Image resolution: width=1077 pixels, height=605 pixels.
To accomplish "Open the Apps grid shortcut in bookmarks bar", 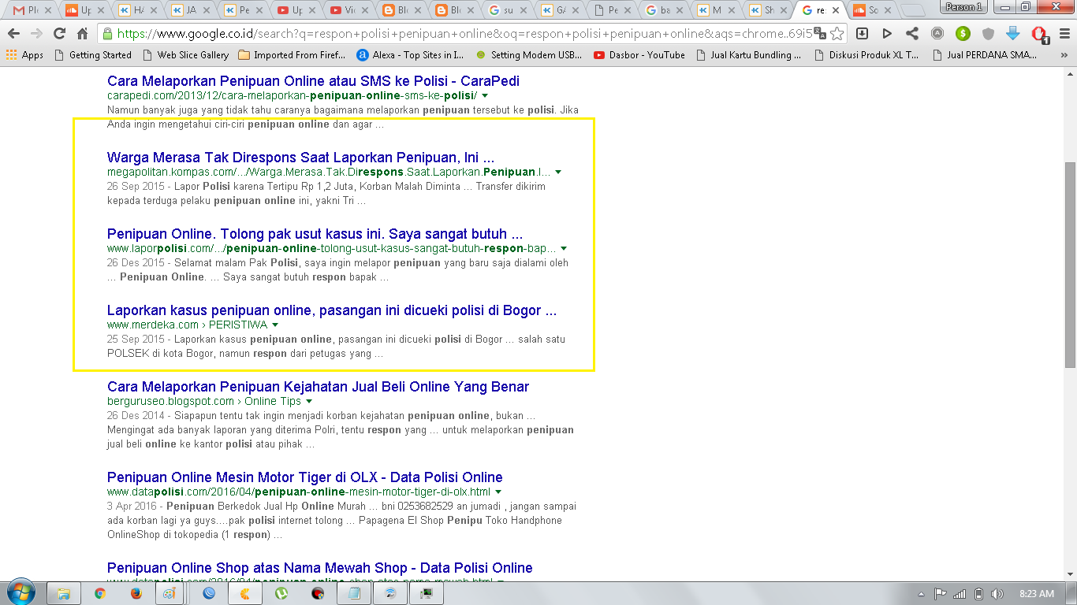I will pyautogui.click(x=24, y=55).
